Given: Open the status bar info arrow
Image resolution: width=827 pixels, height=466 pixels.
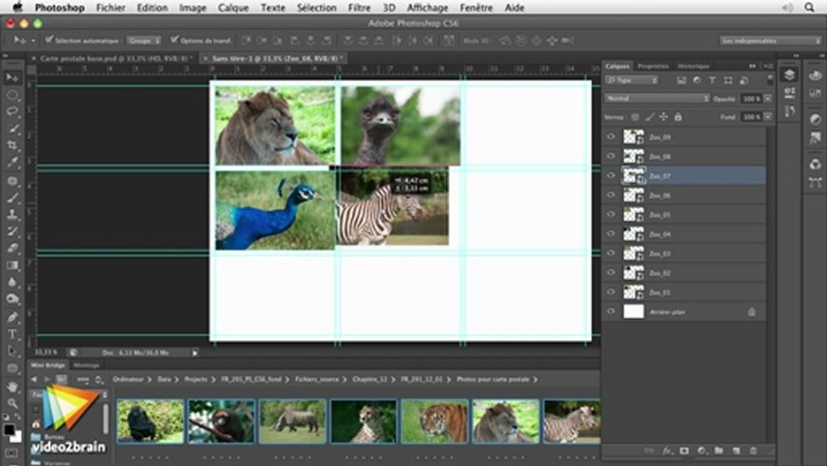Looking at the screenshot, I should tap(195, 353).
